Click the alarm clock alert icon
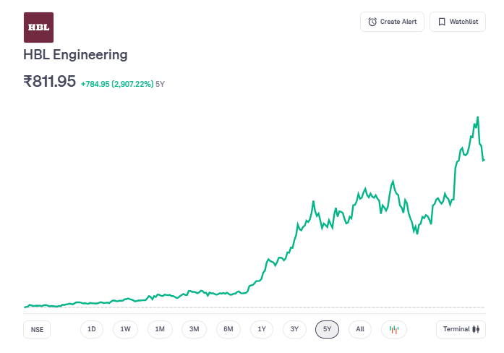The height and width of the screenshot is (353, 504). click(x=372, y=22)
